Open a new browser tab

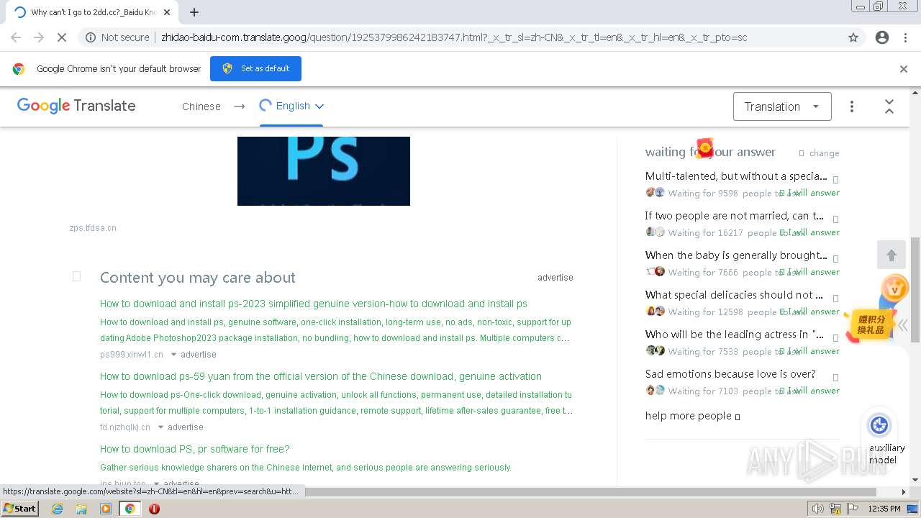point(194,12)
